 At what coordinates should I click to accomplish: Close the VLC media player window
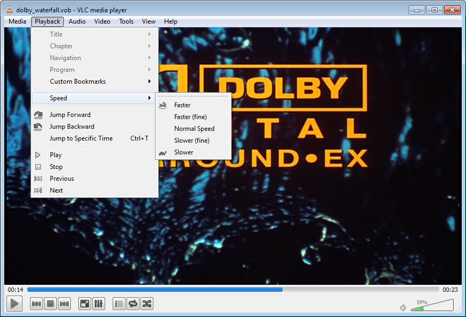pos(453,10)
